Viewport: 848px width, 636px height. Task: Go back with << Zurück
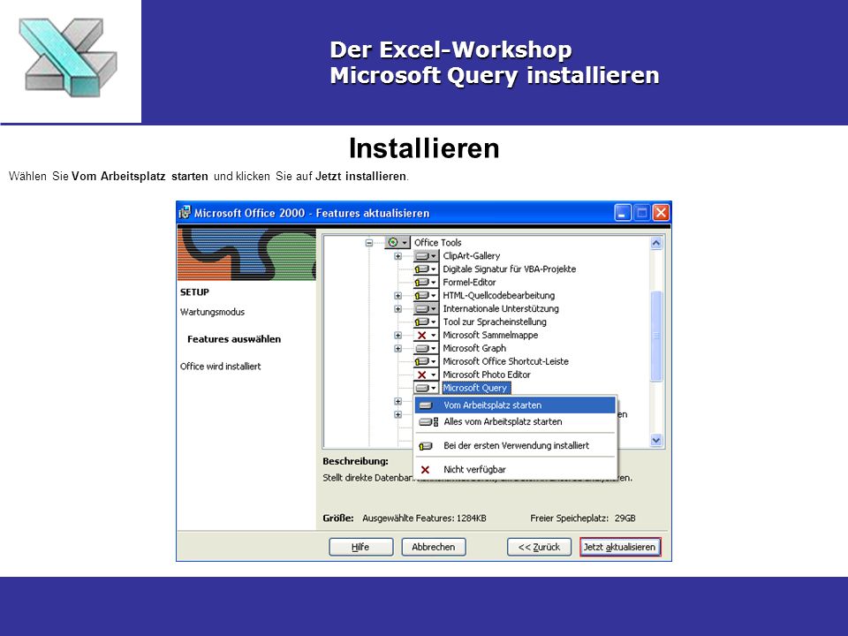pyautogui.click(x=539, y=547)
